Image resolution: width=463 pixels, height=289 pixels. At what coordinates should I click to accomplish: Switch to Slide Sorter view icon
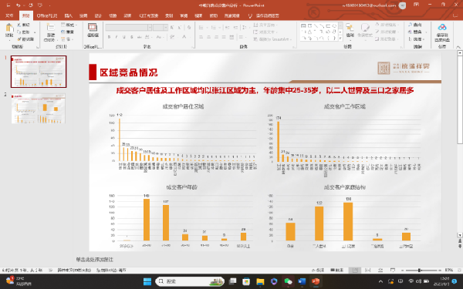click(x=367, y=270)
